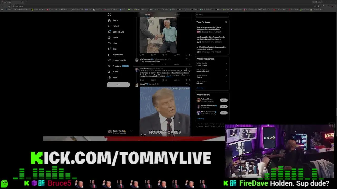Image resolution: width=337 pixels, height=189 pixels.
Task: Open the Jocelyne Edwards trending topic
Action: (203, 71)
